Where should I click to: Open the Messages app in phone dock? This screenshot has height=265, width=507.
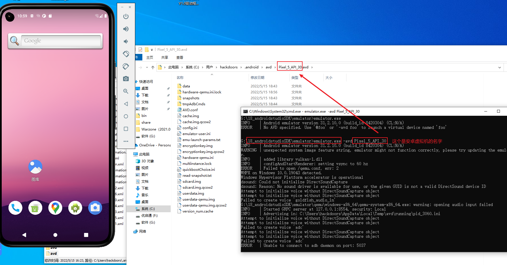(35, 208)
